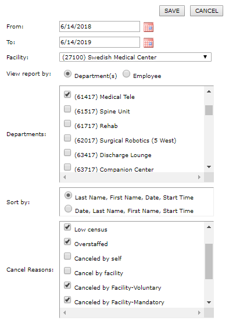Open the To date calendar picker
This screenshot has width=229, height=324.
[148, 43]
